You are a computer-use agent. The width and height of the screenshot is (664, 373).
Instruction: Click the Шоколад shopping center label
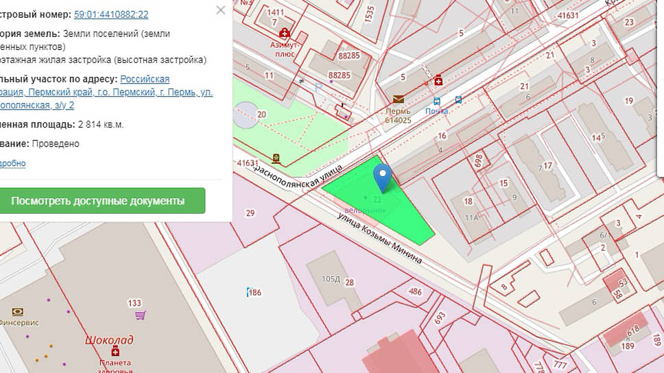click(109, 340)
